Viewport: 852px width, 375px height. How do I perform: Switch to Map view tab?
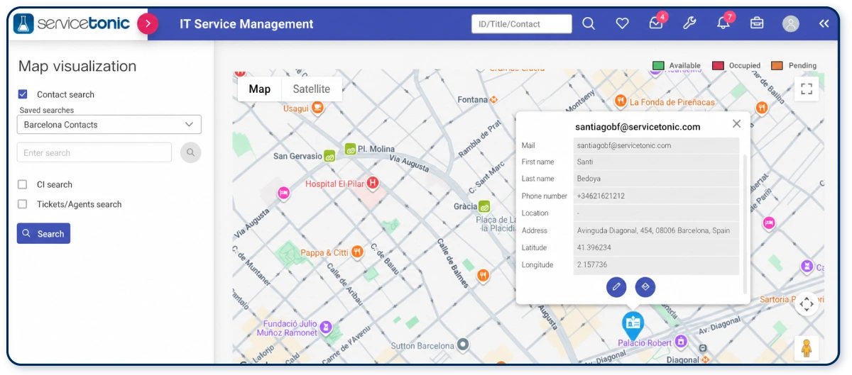coord(260,89)
